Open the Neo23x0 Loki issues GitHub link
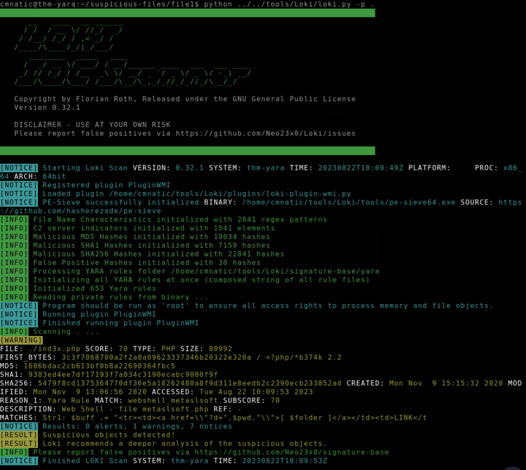 (265, 133)
